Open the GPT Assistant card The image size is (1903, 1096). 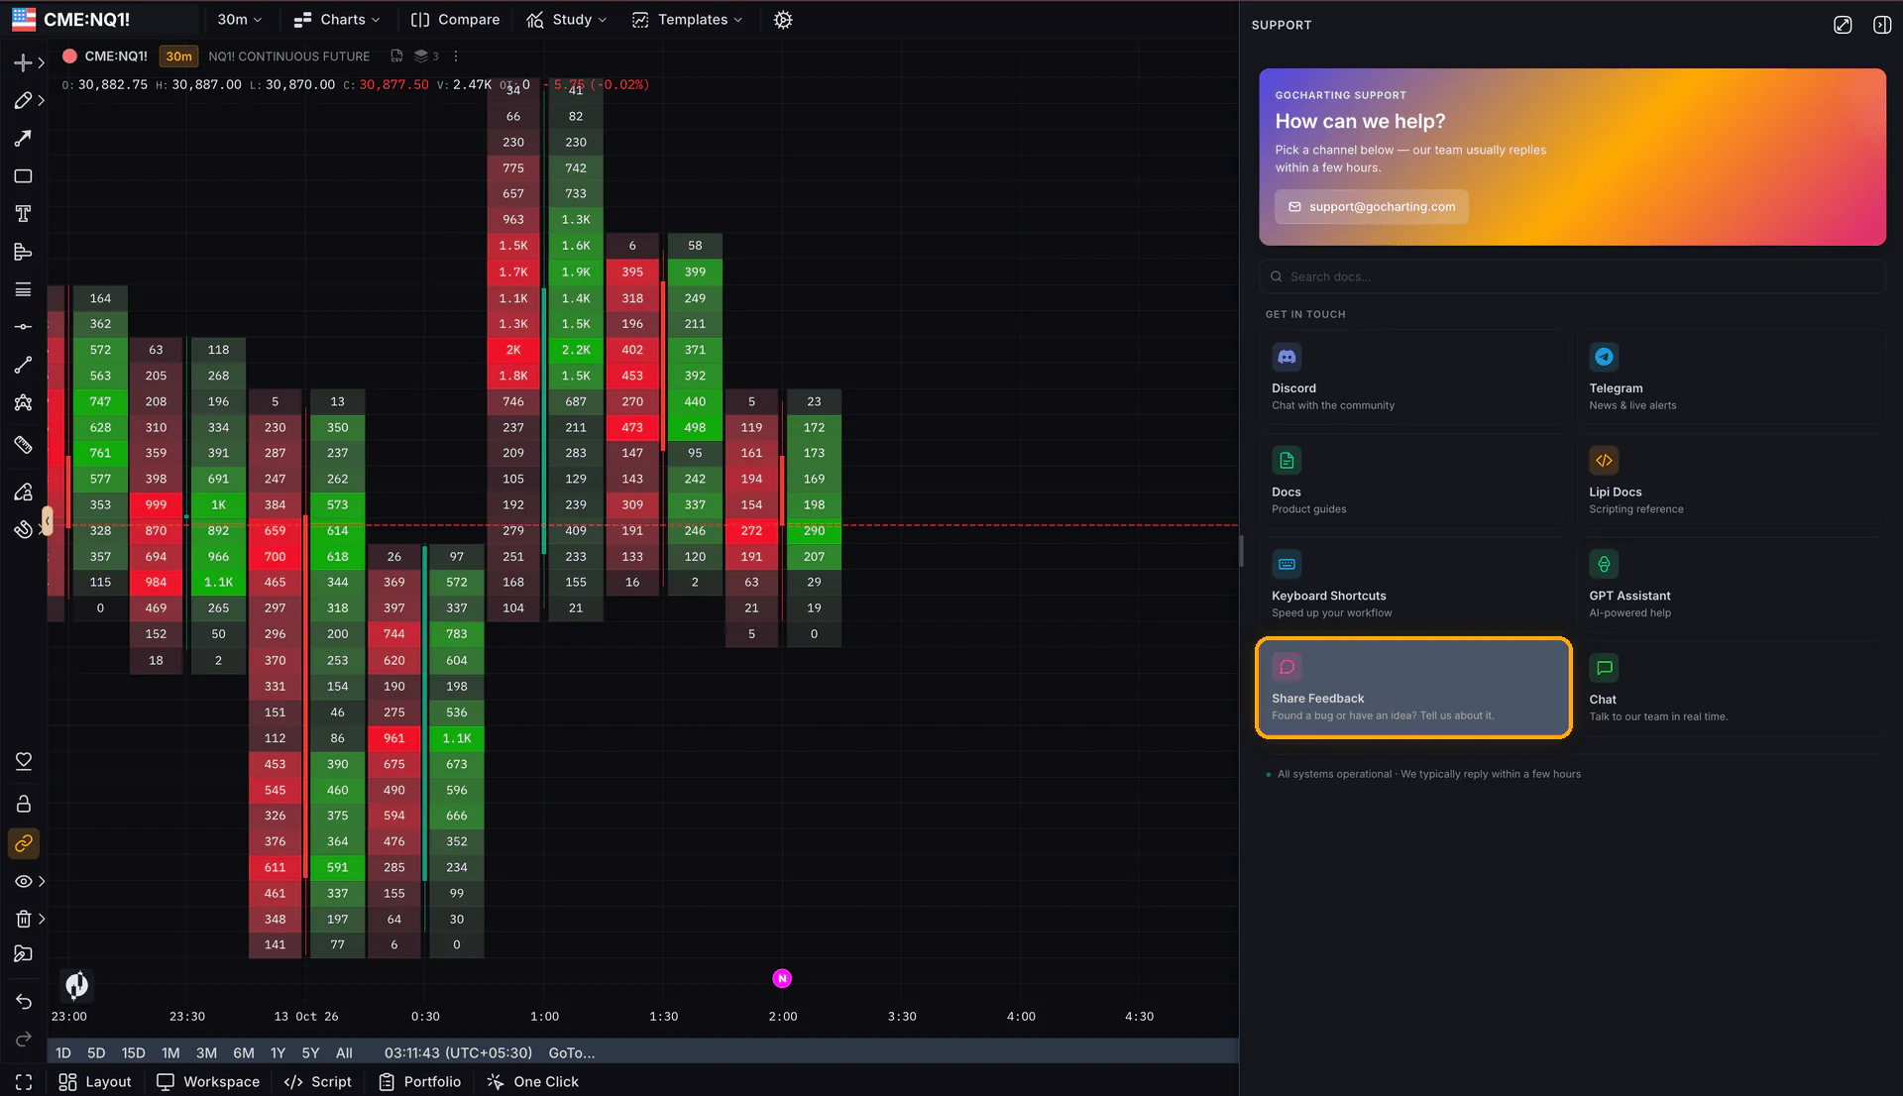click(x=1732, y=586)
